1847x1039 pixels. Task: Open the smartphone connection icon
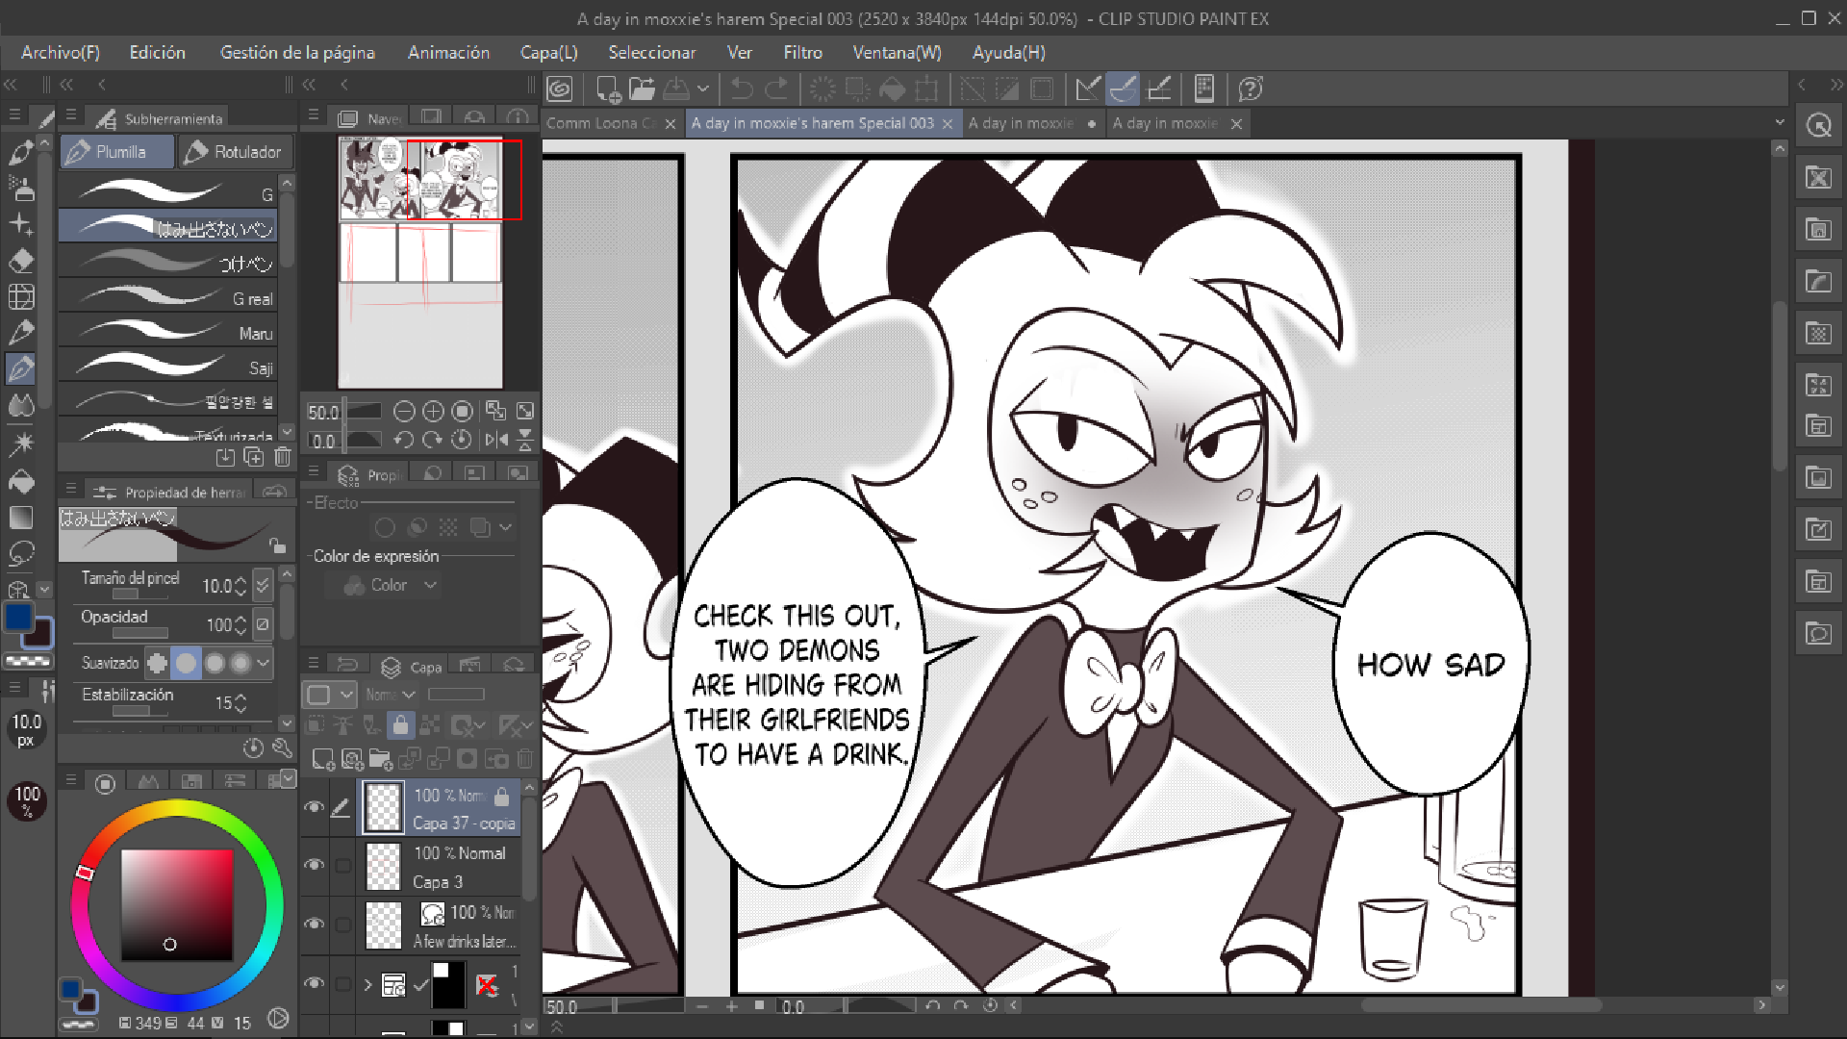coord(1203,89)
